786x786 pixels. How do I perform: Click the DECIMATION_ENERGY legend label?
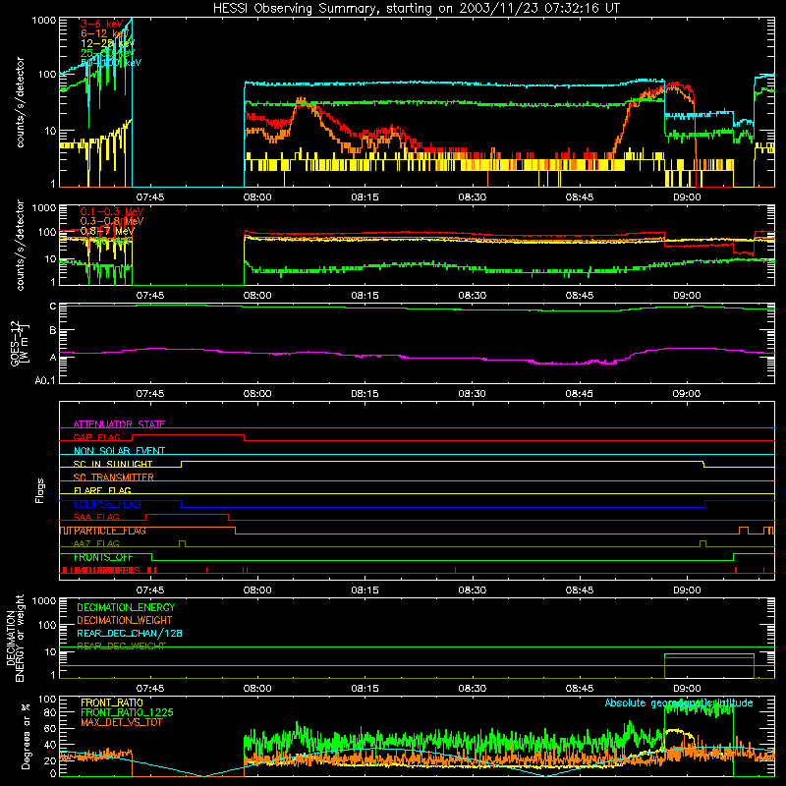click(x=126, y=607)
